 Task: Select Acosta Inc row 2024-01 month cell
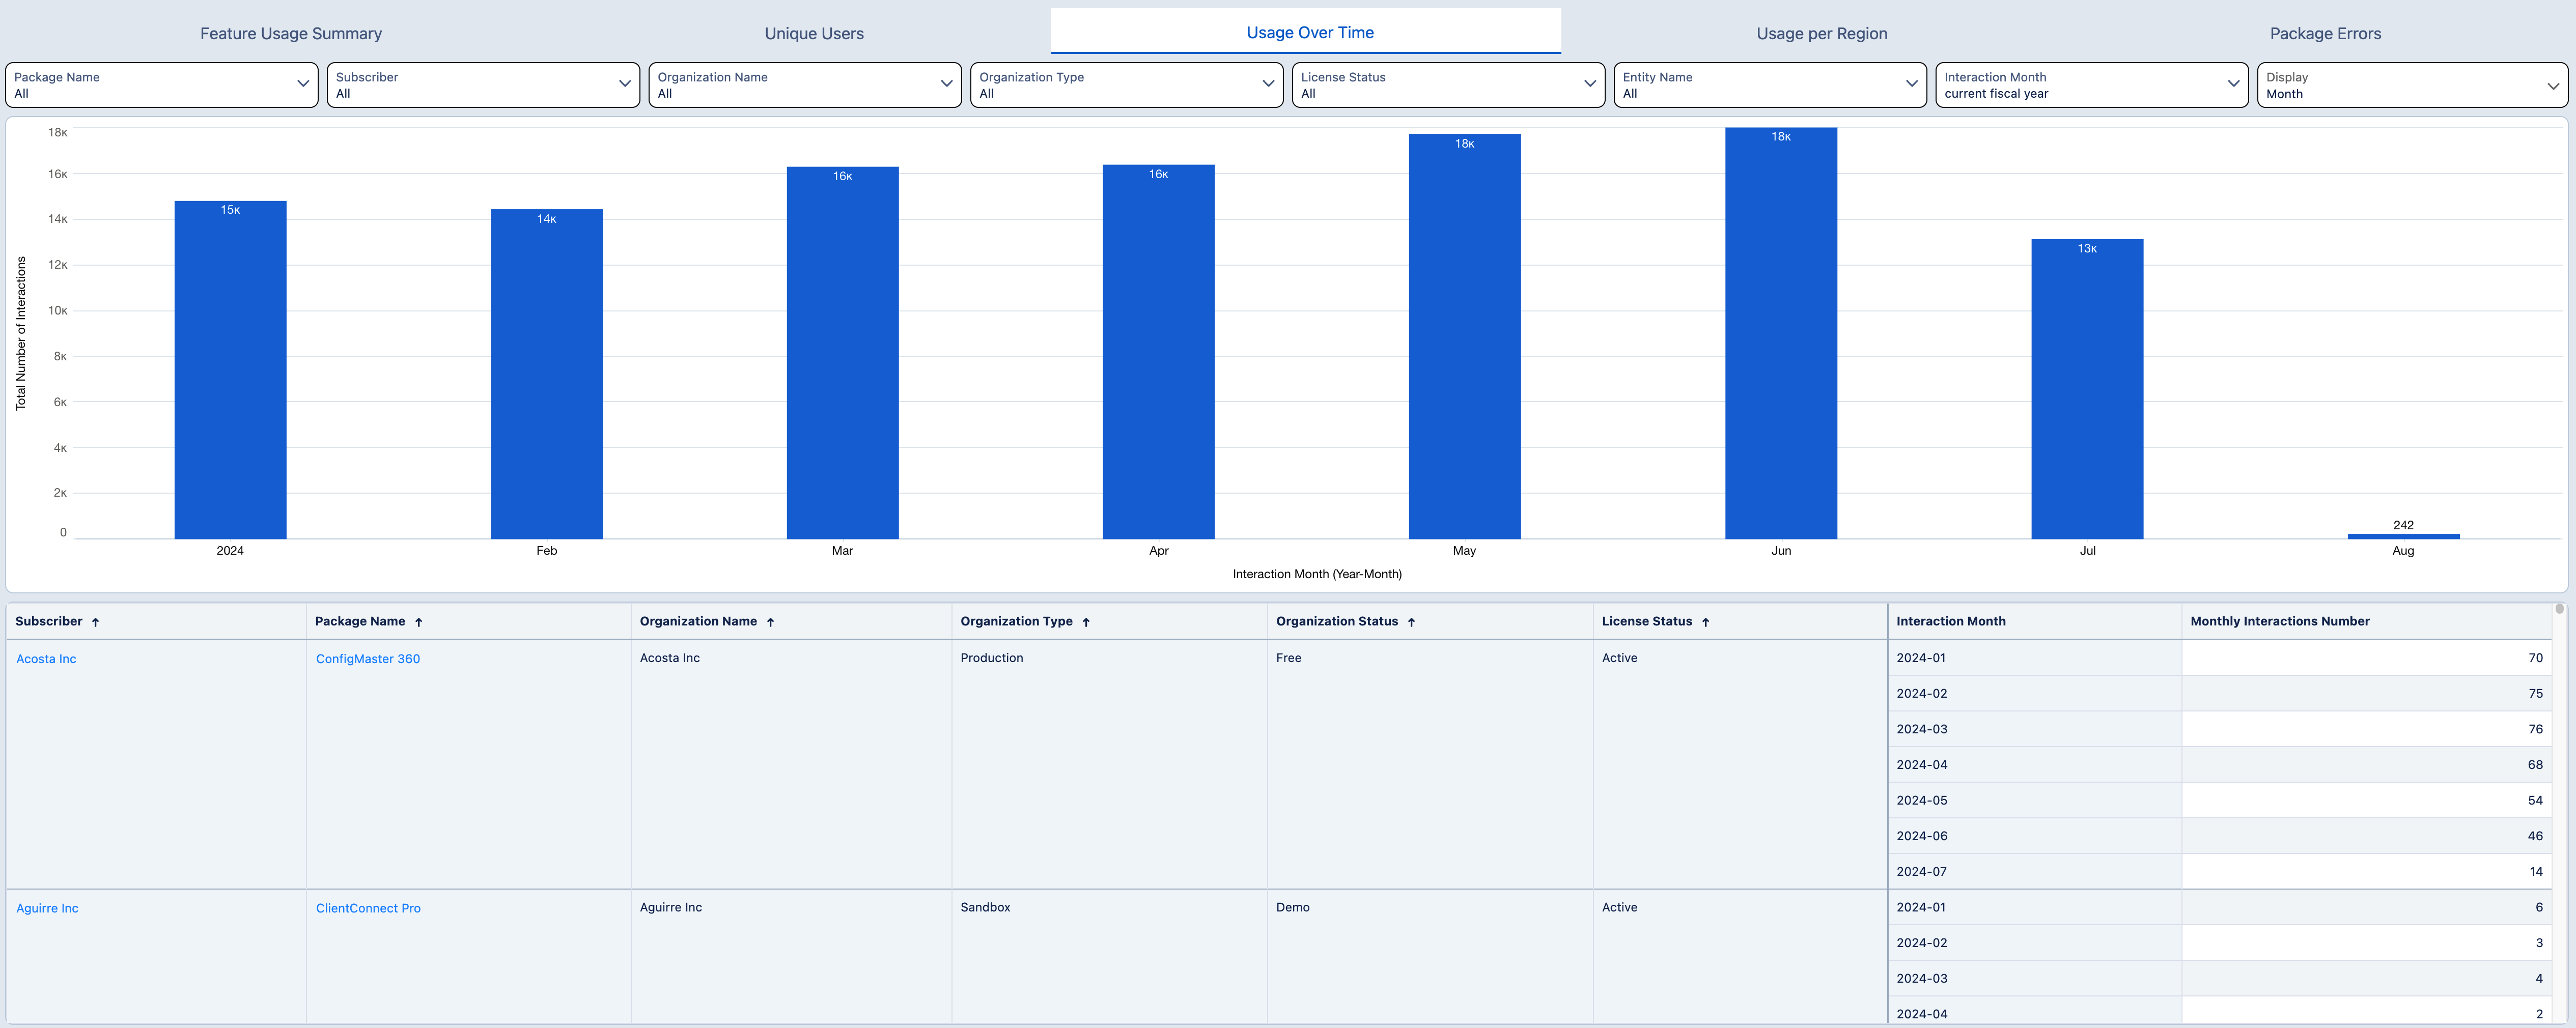(2034, 658)
